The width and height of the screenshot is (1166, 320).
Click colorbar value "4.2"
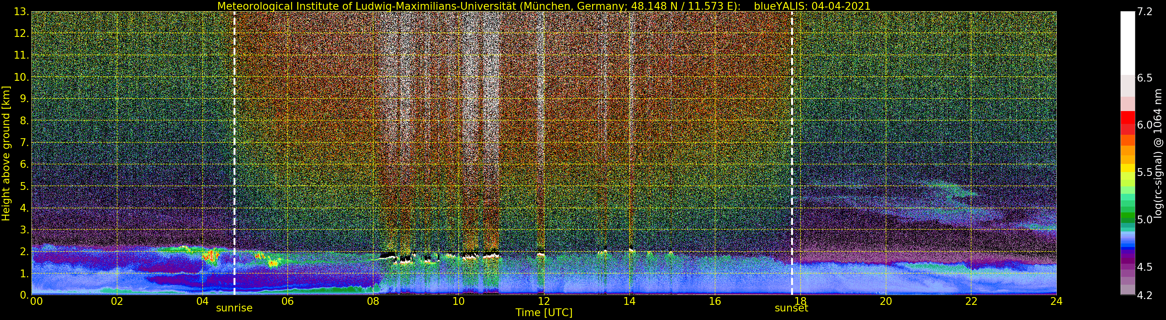click(1145, 295)
